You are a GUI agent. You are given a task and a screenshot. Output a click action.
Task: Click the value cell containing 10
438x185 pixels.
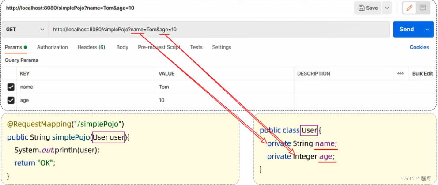225,100
